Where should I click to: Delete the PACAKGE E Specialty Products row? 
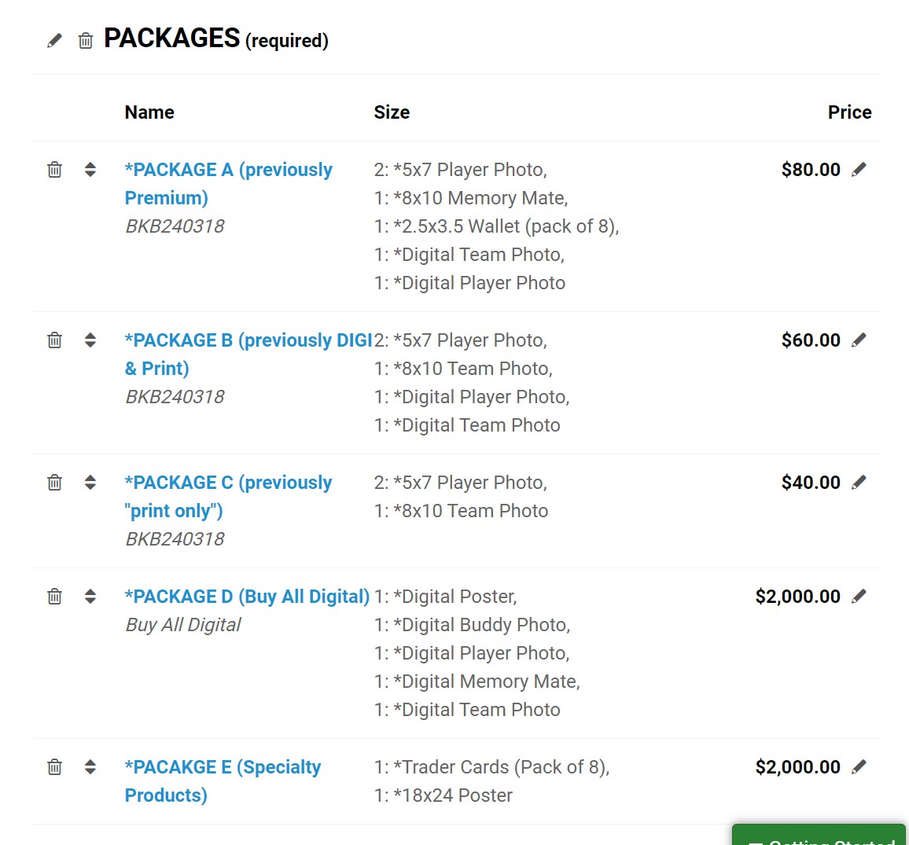54,766
